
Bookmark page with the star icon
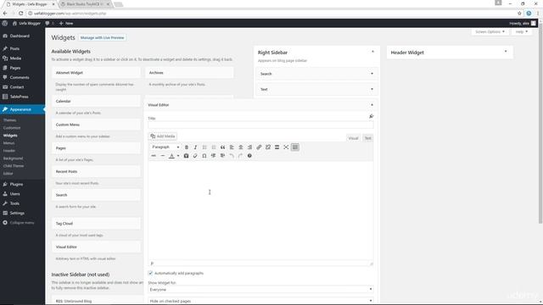519,14
